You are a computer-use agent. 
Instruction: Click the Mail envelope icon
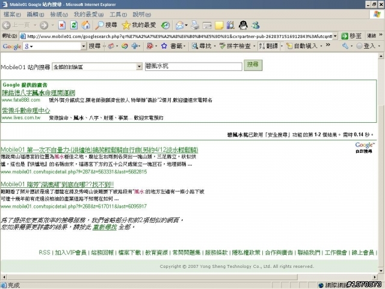179,25
